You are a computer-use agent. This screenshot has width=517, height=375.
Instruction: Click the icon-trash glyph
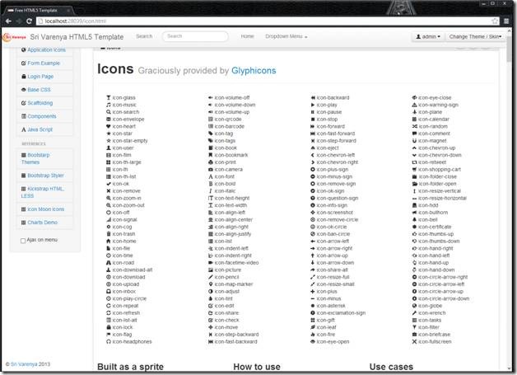coord(109,234)
